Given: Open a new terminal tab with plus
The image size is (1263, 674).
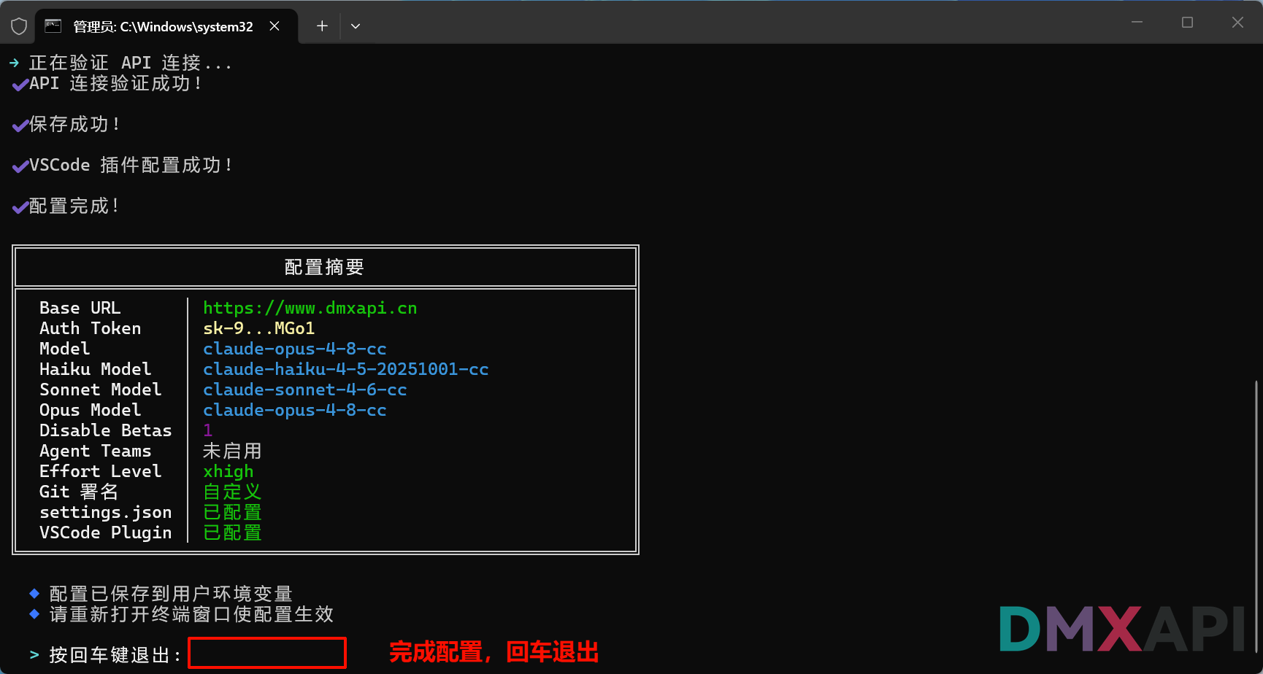Looking at the screenshot, I should point(322,26).
